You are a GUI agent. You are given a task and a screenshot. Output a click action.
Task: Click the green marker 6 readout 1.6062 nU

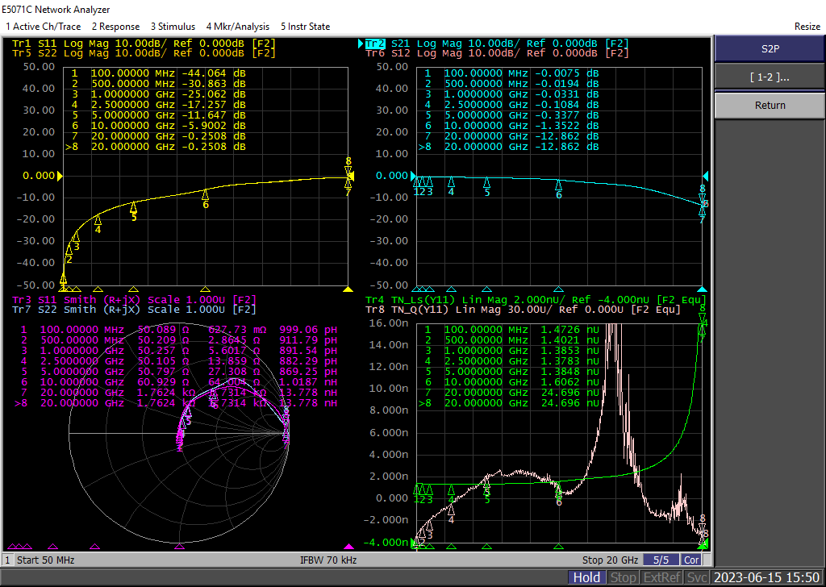point(570,382)
